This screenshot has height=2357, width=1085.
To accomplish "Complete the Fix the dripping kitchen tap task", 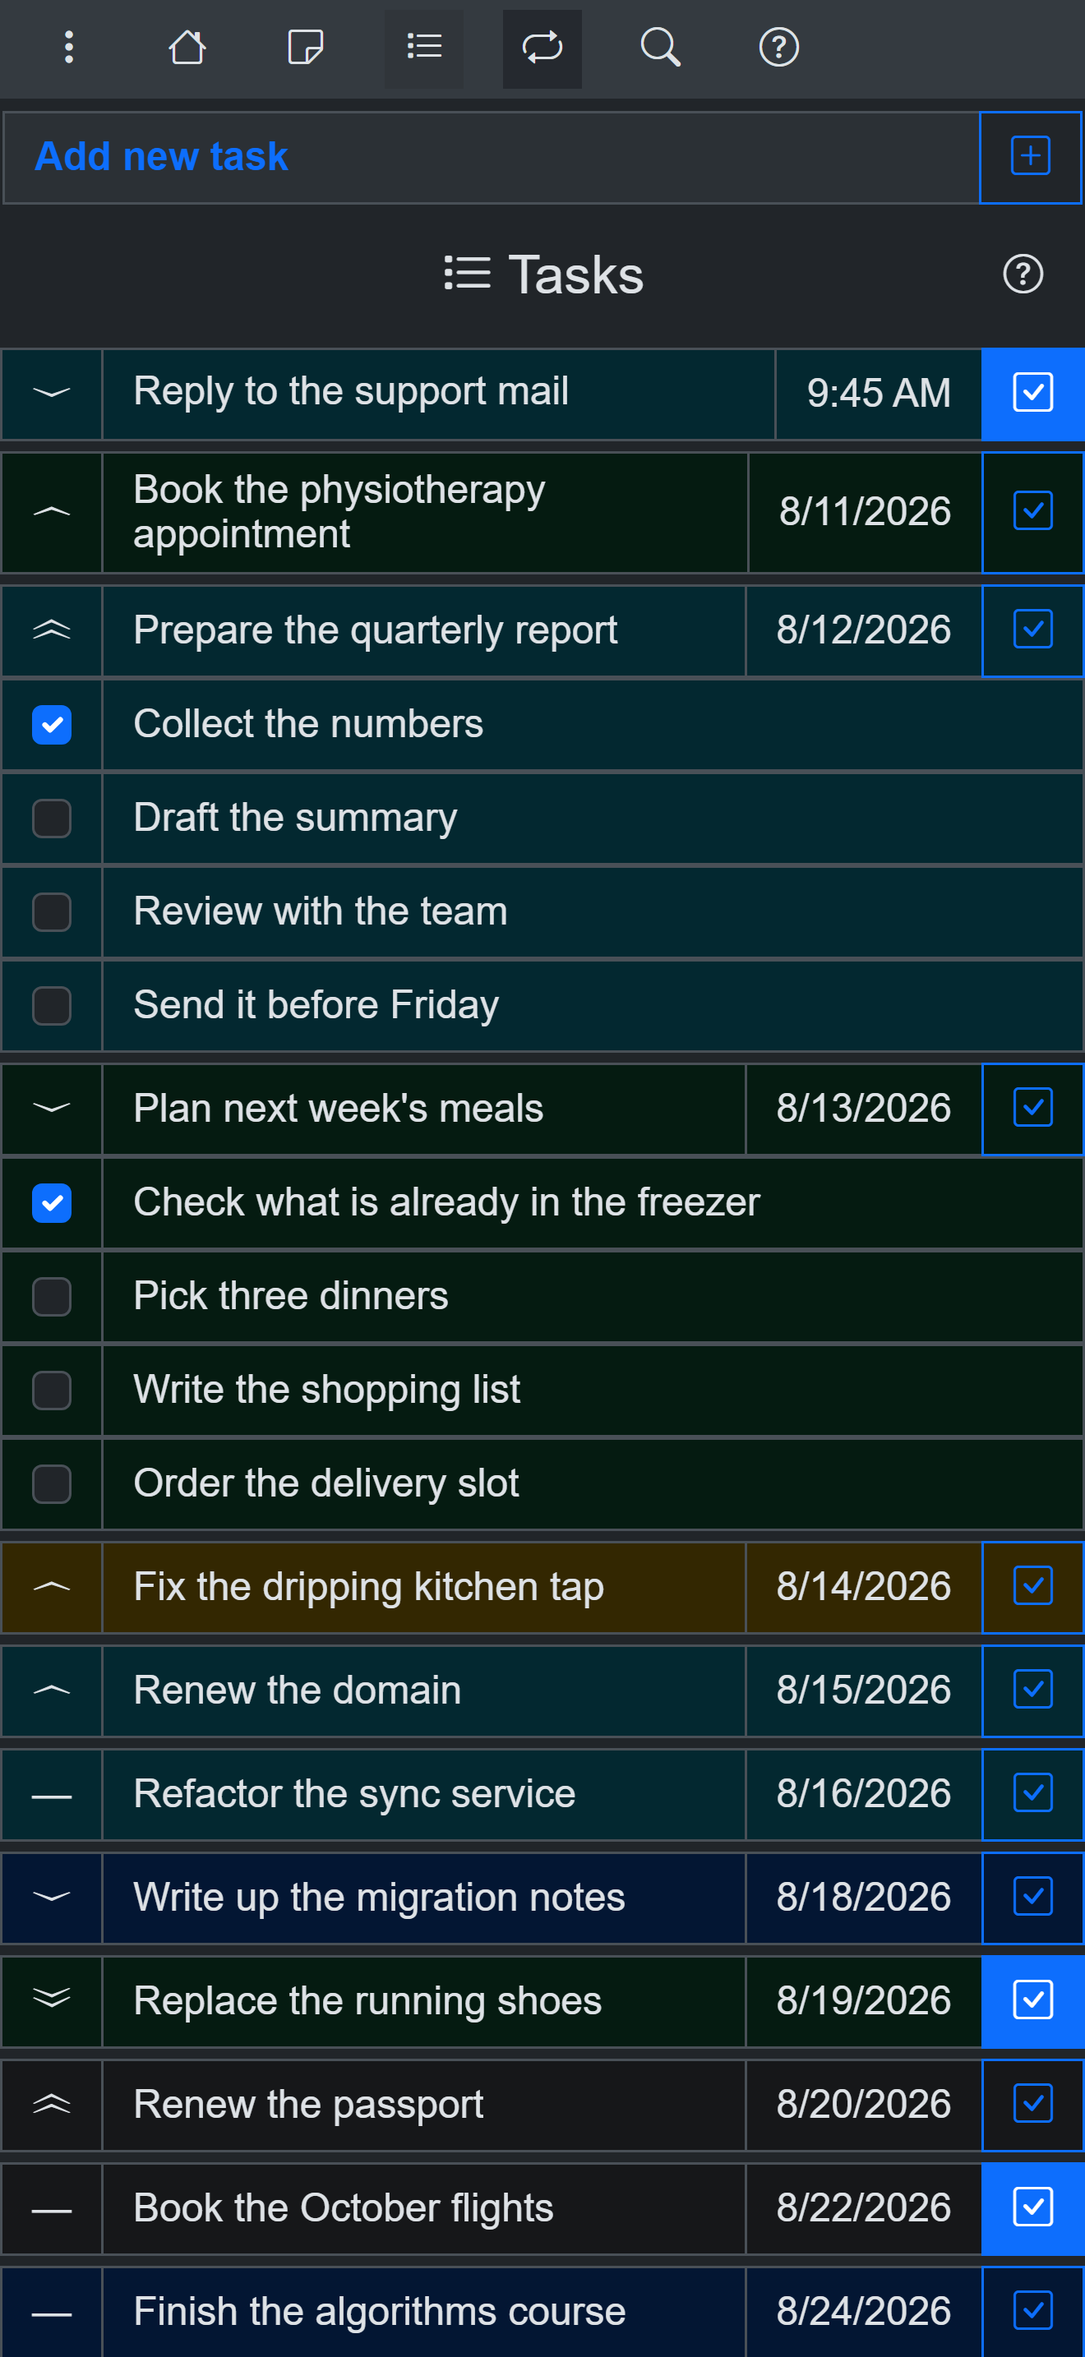I will (x=1033, y=1585).
